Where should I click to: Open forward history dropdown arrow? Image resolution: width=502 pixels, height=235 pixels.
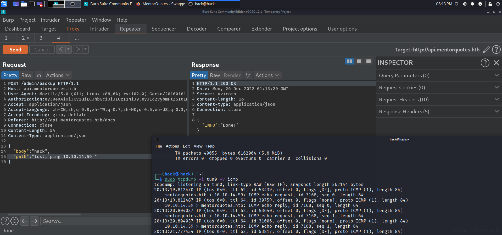coord(86,49)
